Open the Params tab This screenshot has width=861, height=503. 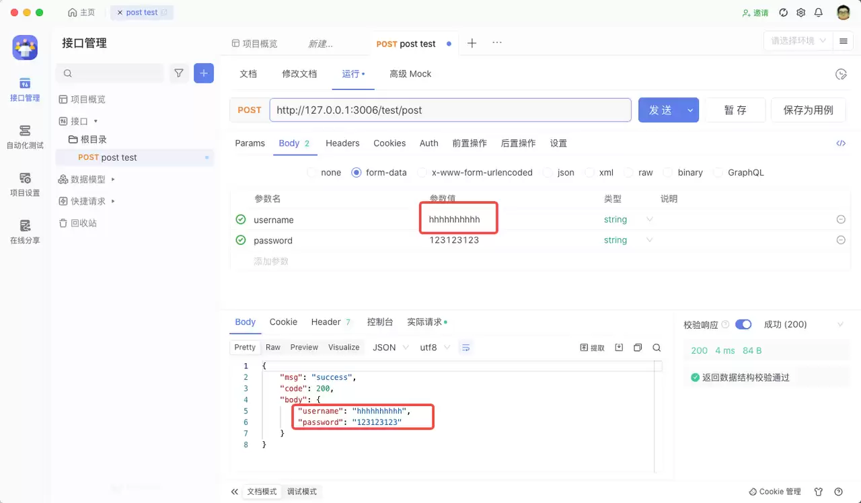(x=250, y=143)
